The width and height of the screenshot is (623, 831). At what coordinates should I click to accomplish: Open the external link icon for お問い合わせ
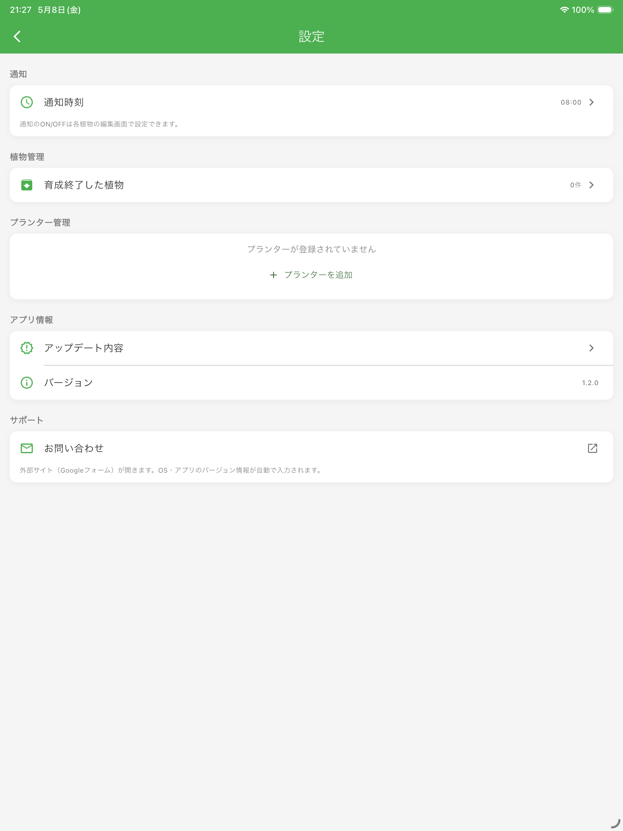coord(593,448)
